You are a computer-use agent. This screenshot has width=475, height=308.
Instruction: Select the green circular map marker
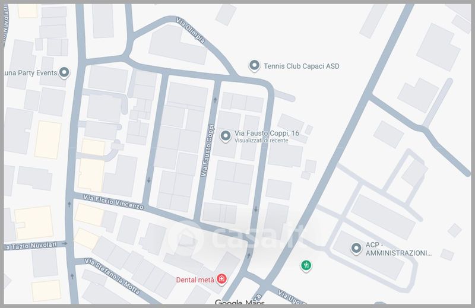pos(306,266)
